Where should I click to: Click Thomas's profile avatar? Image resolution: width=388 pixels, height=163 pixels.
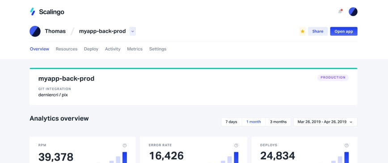[35, 31]
